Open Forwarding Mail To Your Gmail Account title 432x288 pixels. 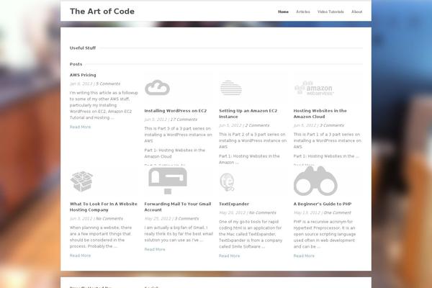(x=178, y=207)
